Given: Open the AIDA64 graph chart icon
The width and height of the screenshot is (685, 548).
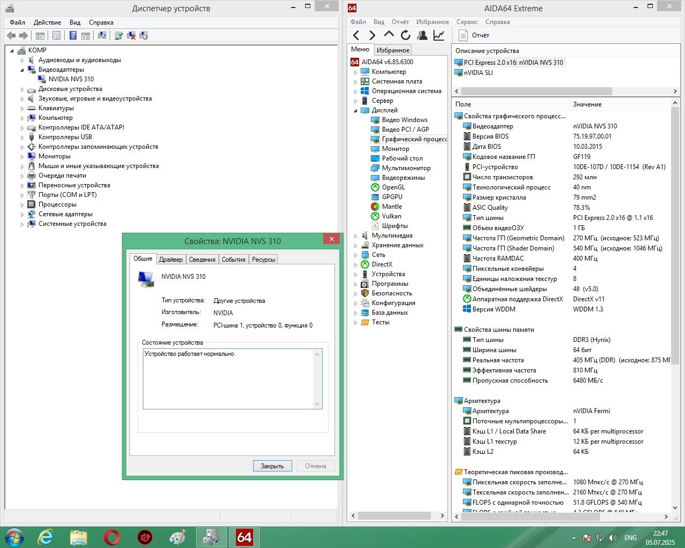Looking at the screenshot, I should coord(439,35).
